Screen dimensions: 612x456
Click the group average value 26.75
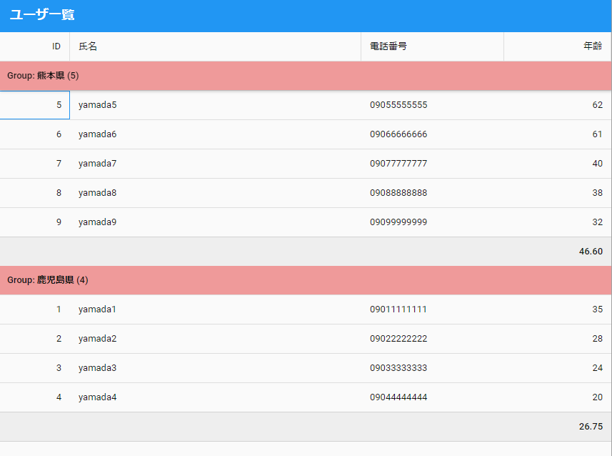click(x=591, y=427)
